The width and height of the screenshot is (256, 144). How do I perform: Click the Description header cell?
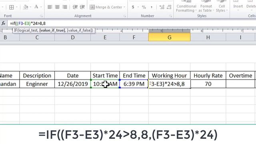[37, 76]
